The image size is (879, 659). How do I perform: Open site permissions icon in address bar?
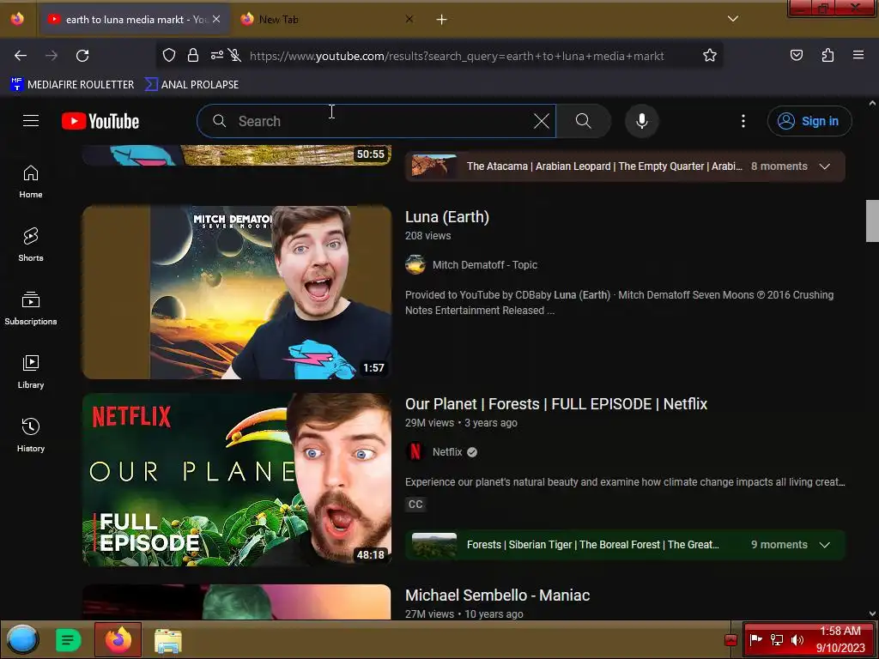(x=217, y=55)
